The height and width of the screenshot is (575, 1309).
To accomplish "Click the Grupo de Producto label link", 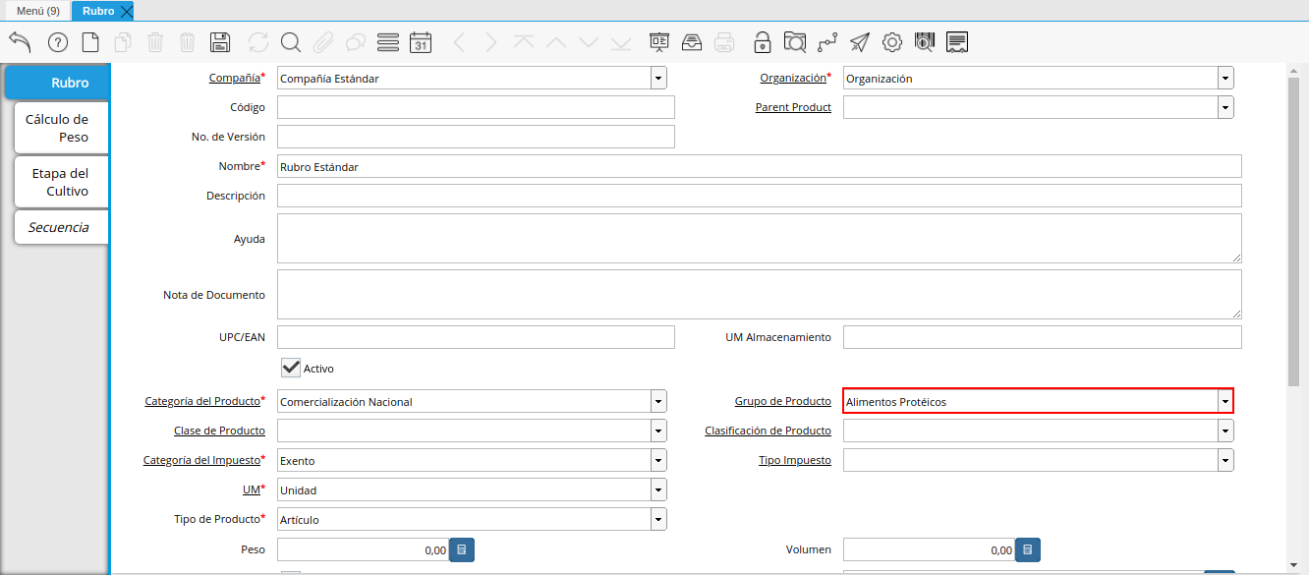I will pos(783,401).
